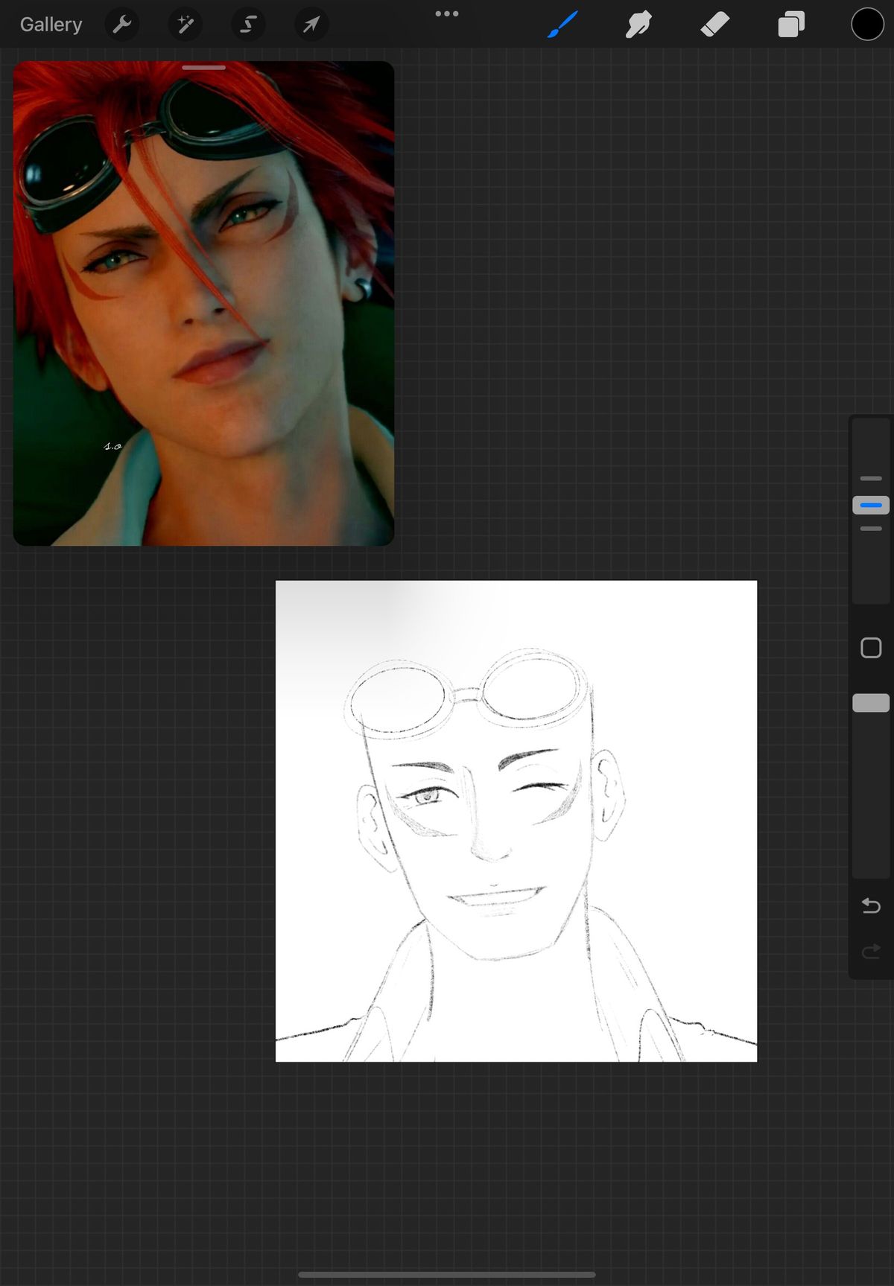Tap the square Modify button in sidebar
This screenshot has width=894, height=1286.
[x=871, y=648]
